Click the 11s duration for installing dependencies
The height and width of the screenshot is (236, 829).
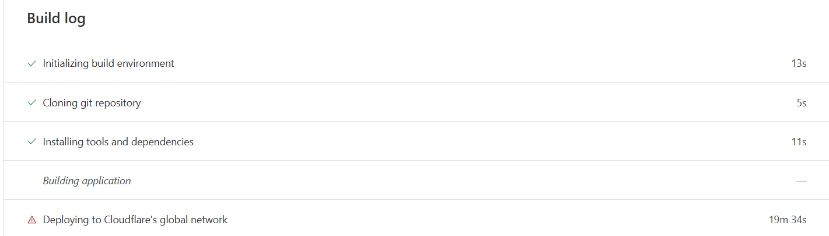coord(799,142)
